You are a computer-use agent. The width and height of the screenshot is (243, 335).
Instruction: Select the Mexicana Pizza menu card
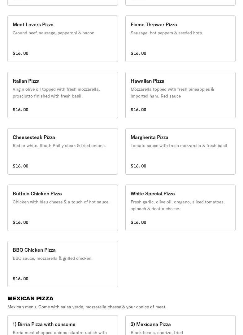coord(180,325)
